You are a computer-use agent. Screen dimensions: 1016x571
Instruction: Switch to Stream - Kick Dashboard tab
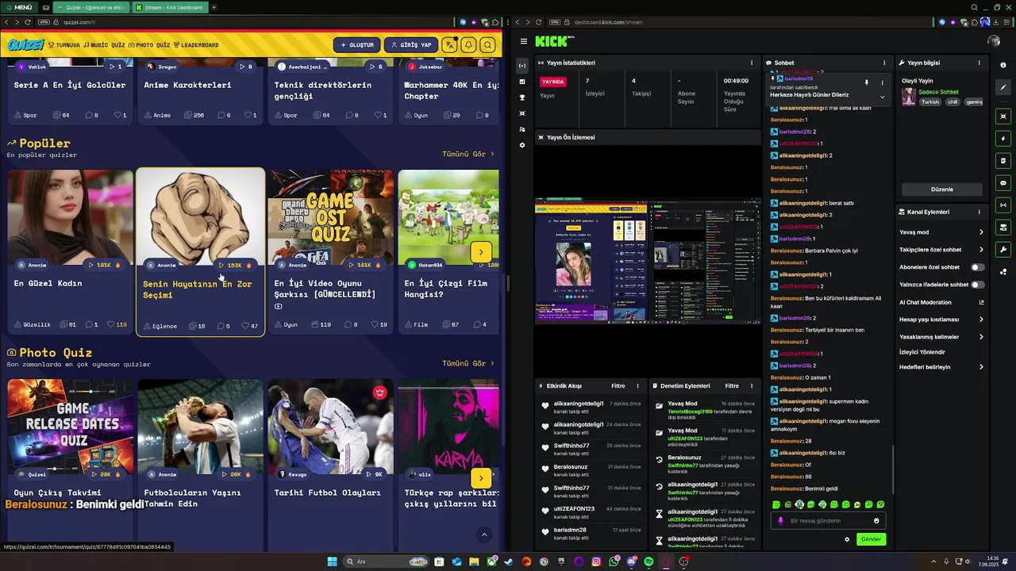170,7
